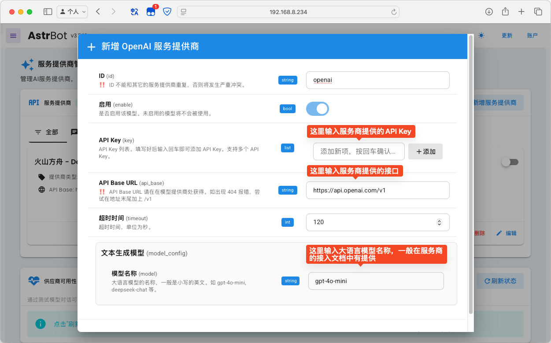
Task: Click the plus icon in dialog title
Action: [91, 47]
